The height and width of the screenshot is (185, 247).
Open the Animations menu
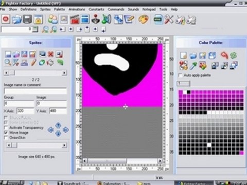(77, 9)
